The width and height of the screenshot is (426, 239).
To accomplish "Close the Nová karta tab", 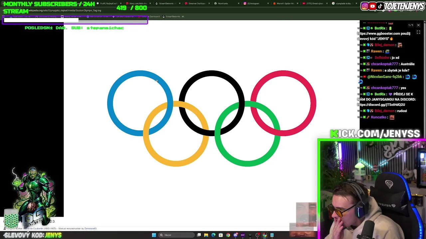I will coord(238,3).
